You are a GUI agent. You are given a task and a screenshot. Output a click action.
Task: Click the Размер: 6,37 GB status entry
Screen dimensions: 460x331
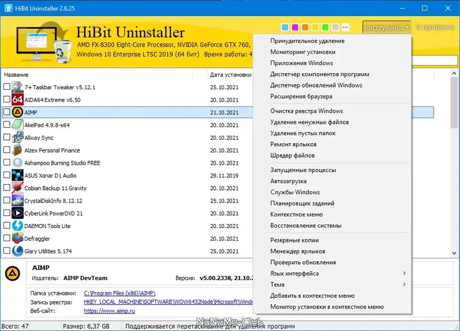coord(86,326)
